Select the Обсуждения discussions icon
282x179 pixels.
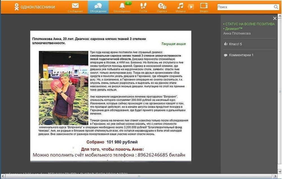click(98, 6)
